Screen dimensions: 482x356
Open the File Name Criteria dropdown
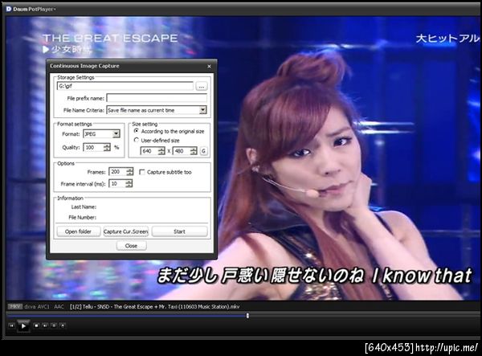click(x=202, y=110)
